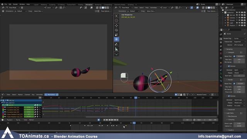
Task: Click the Blender logo menu icon
Action: click(x=2, y=4)
